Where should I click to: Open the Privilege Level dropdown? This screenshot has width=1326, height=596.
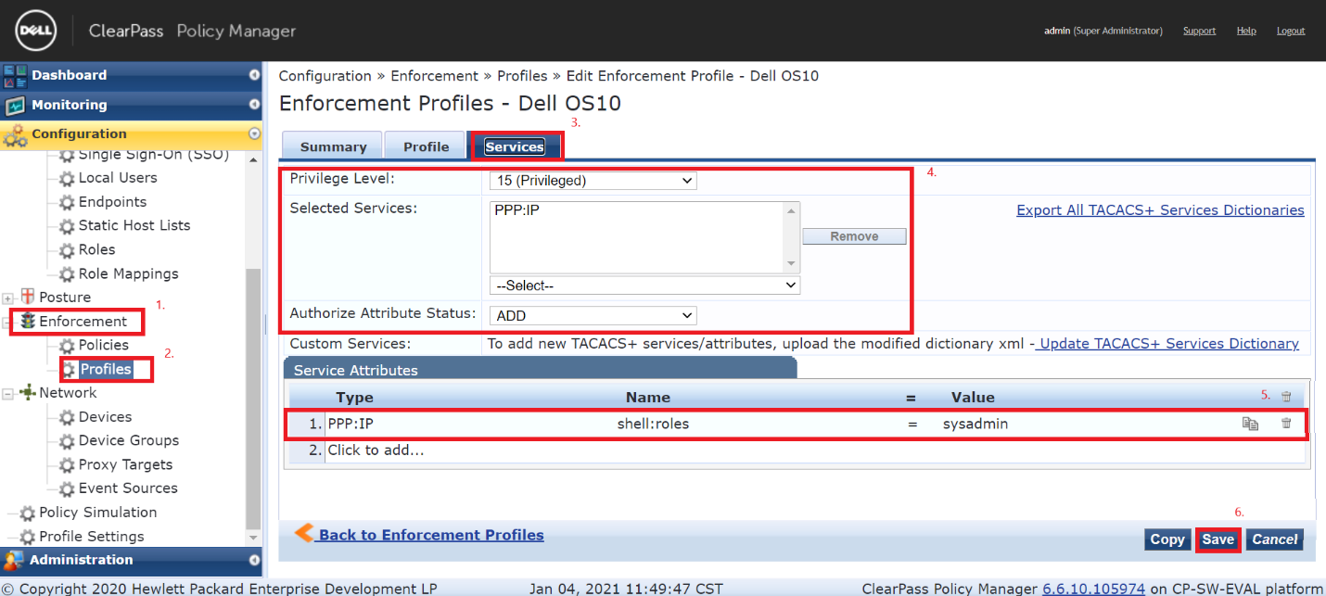(x=593, y=181)
